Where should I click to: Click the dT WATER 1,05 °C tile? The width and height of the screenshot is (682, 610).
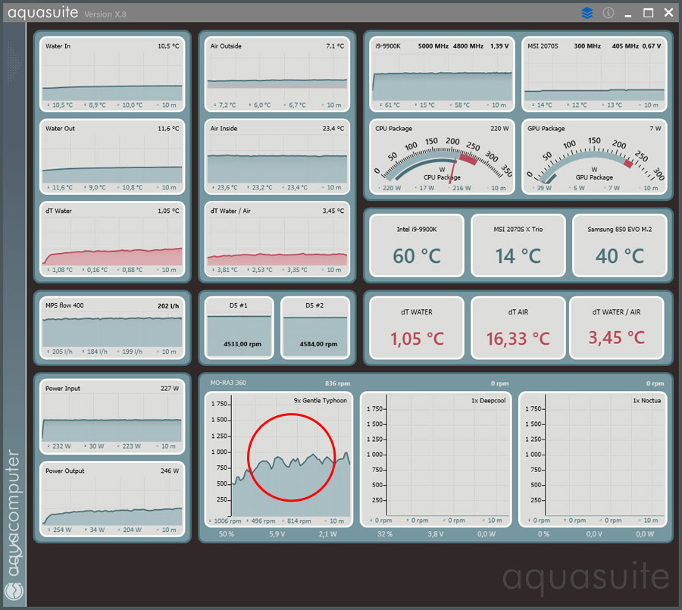click(417, 328)
